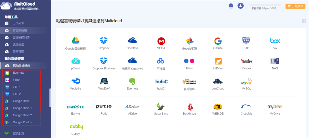Pick the MySQL service icon
This screenshot has height=138, width=309.
(x=247, y=81)
